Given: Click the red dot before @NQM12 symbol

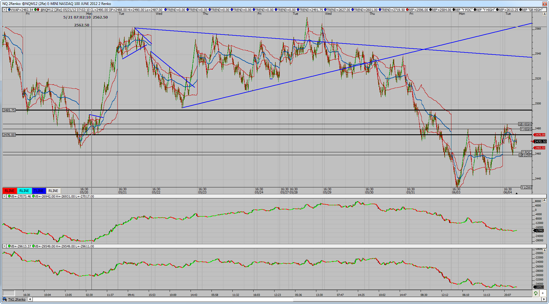Looking at the screenshot, I should 38,10.
